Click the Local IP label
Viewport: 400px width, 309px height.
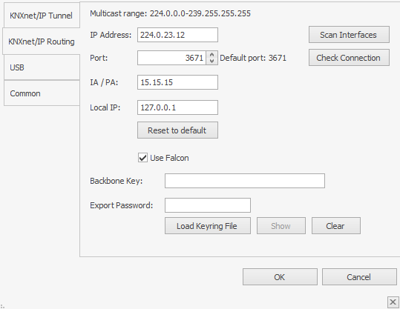click(105, 107)
